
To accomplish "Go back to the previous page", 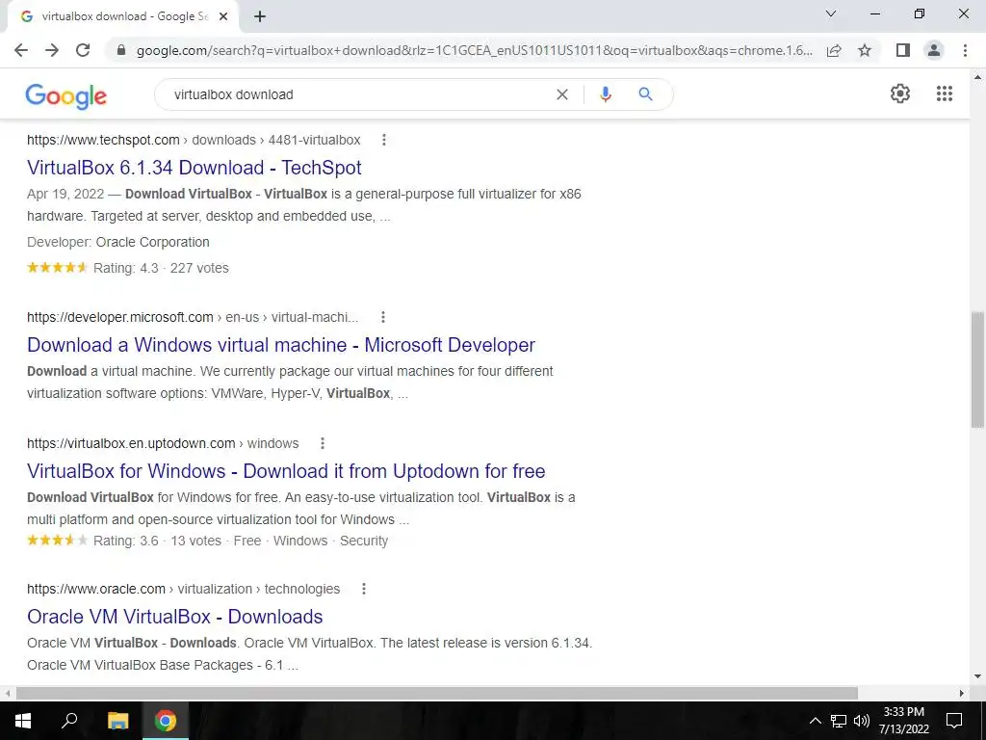I will pos(21,50).
